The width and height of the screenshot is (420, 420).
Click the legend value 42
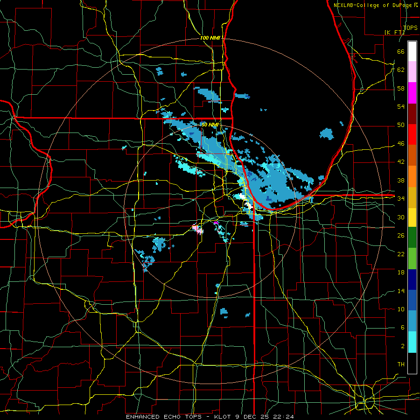click(401, 162)
